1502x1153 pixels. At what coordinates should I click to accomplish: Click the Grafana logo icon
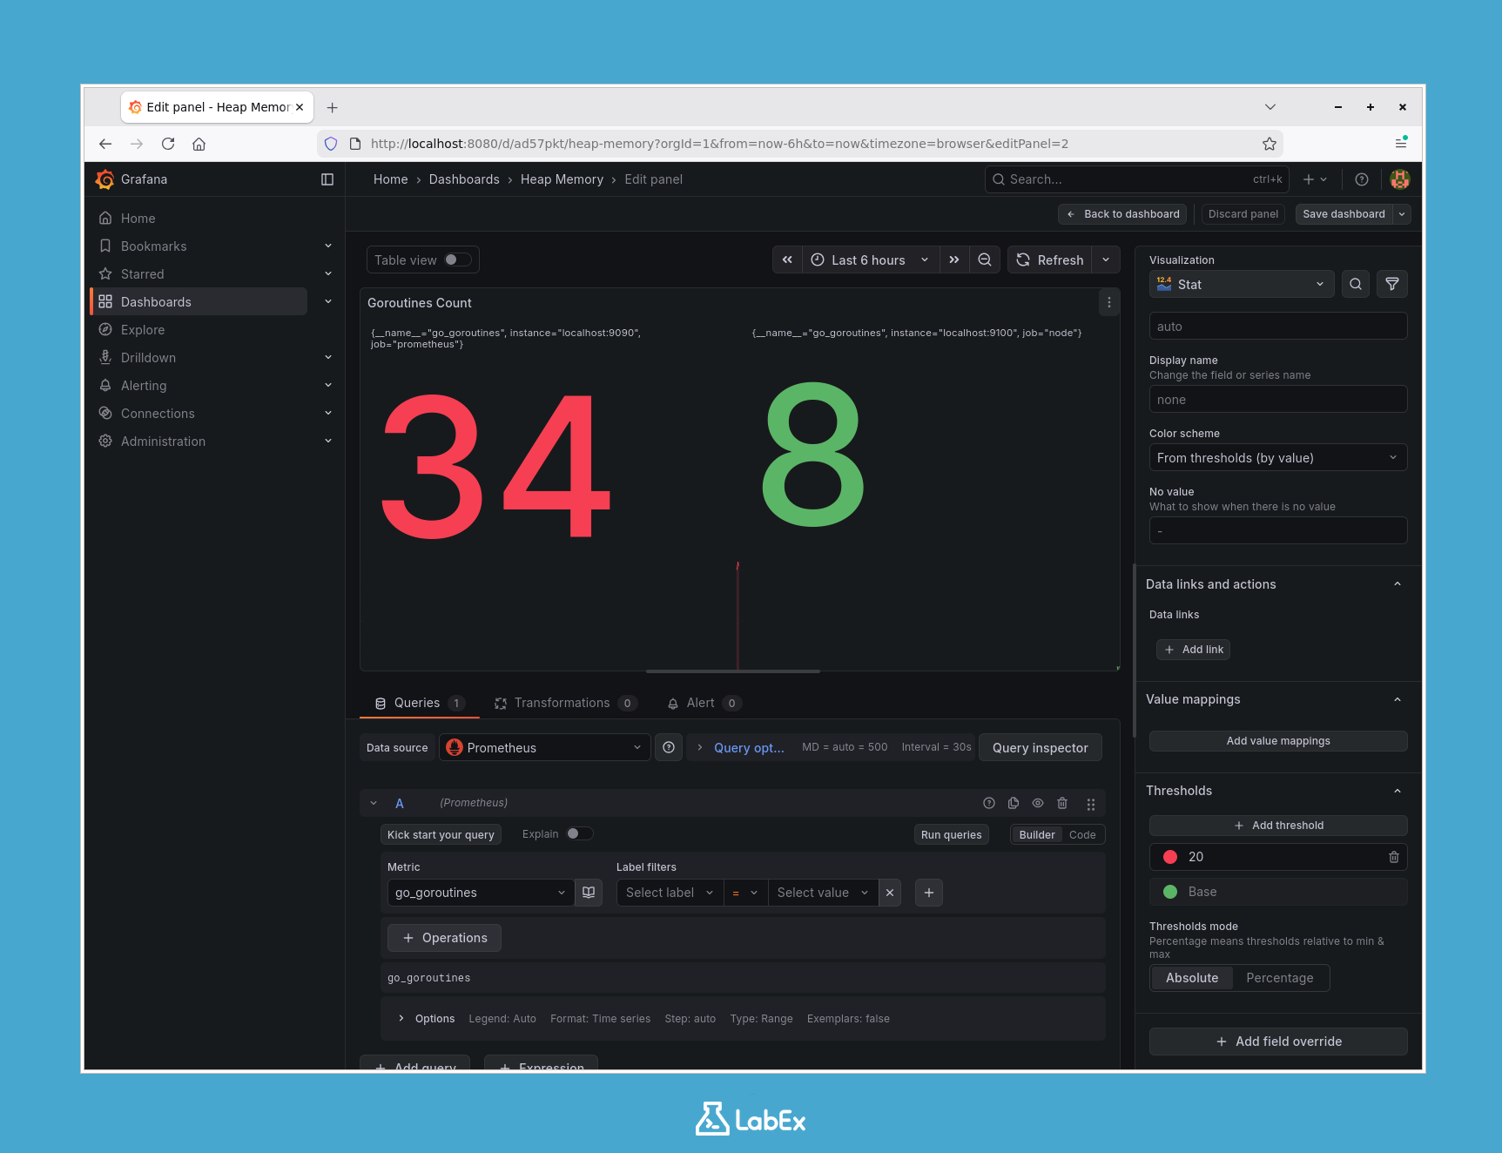point(105,179)
